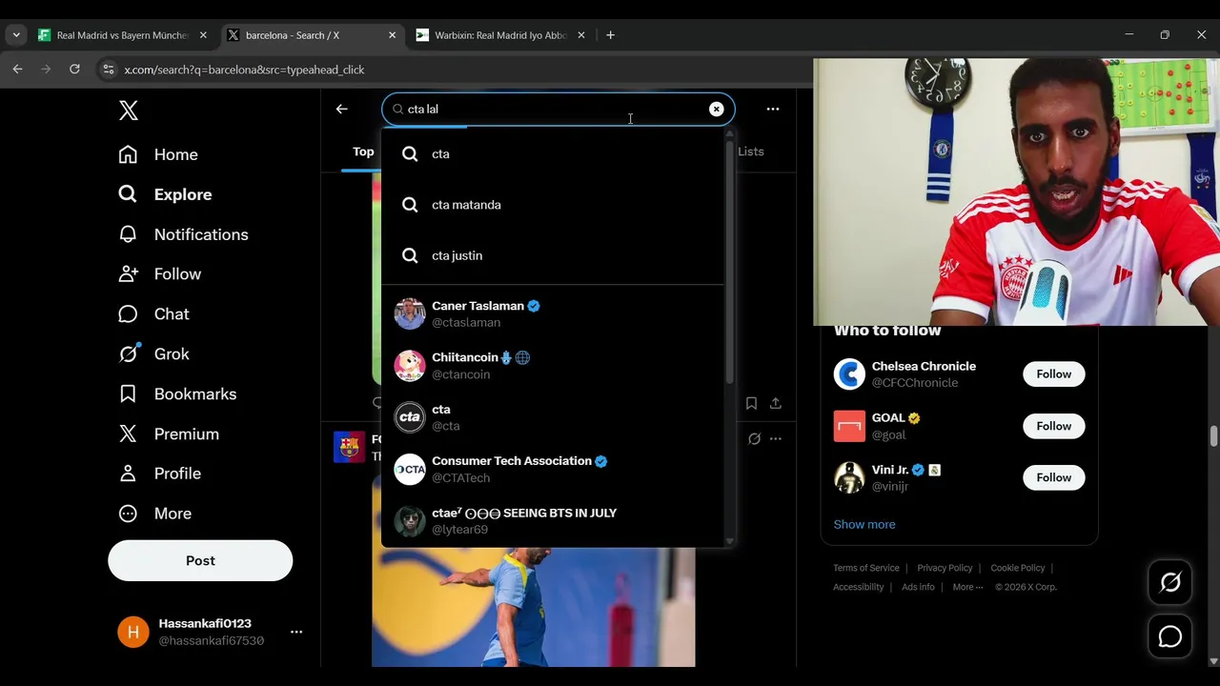Open the More menu in the sidebar

[154, 514]
